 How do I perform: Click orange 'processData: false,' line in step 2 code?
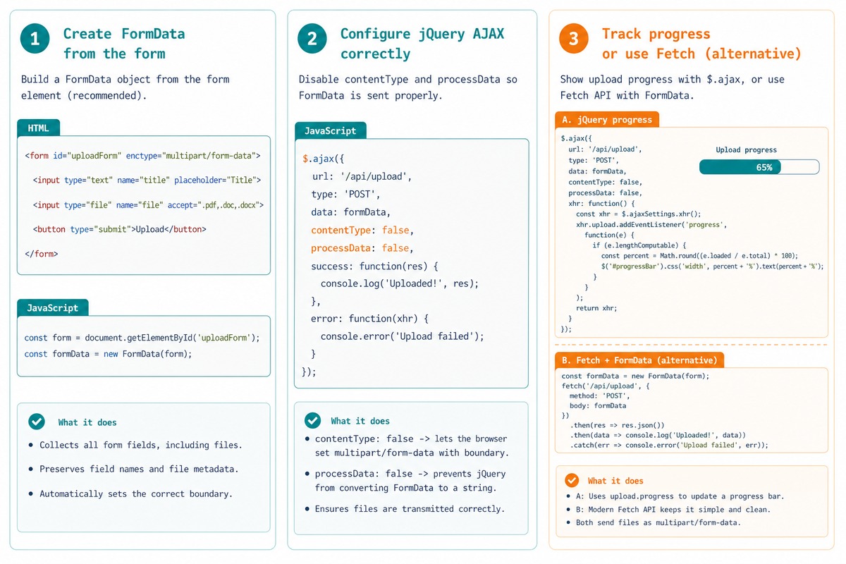point(362,248)
